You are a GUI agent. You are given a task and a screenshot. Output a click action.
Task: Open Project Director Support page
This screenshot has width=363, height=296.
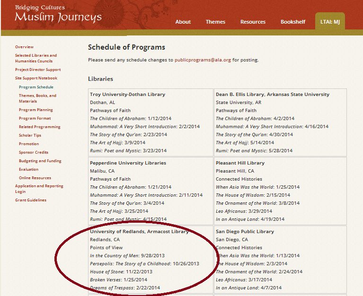38,70
